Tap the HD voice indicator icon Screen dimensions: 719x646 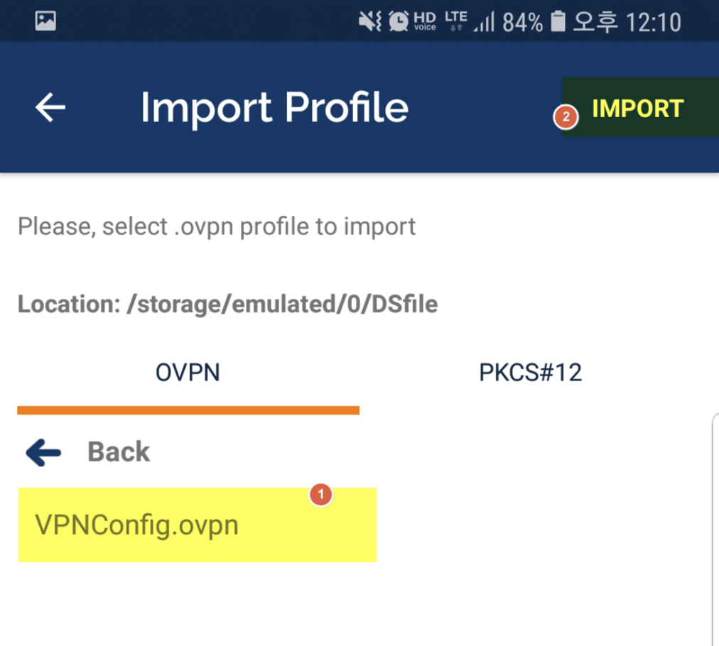click(x=425, y=22)
